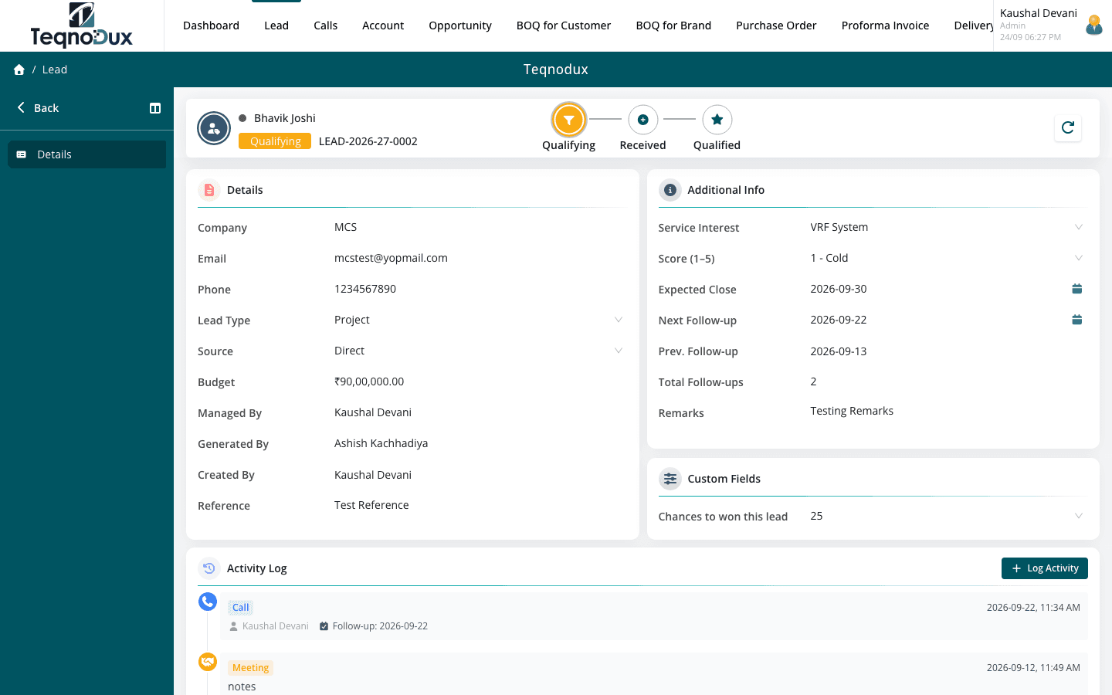Image resolution: width=1112 pixels, height=695 pixels.
Task: Expand Chances to won this lead dropdown
Action: [x=1079, y=516]
